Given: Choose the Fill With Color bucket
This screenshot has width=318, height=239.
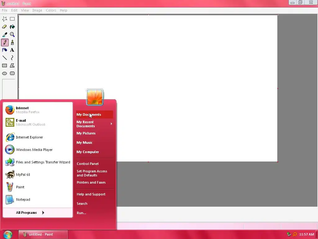Looking at the screenshot, I should click(12, 27).
